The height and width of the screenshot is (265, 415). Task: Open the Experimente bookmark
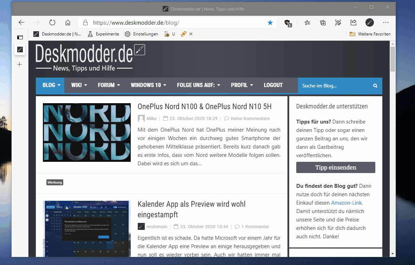pos(103,34)
